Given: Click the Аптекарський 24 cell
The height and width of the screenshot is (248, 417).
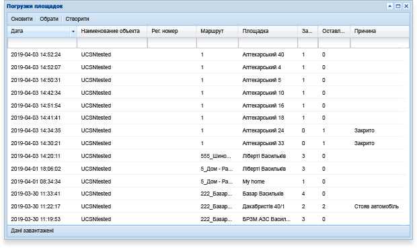Looking at the screenshot, I should pos(263,130).
